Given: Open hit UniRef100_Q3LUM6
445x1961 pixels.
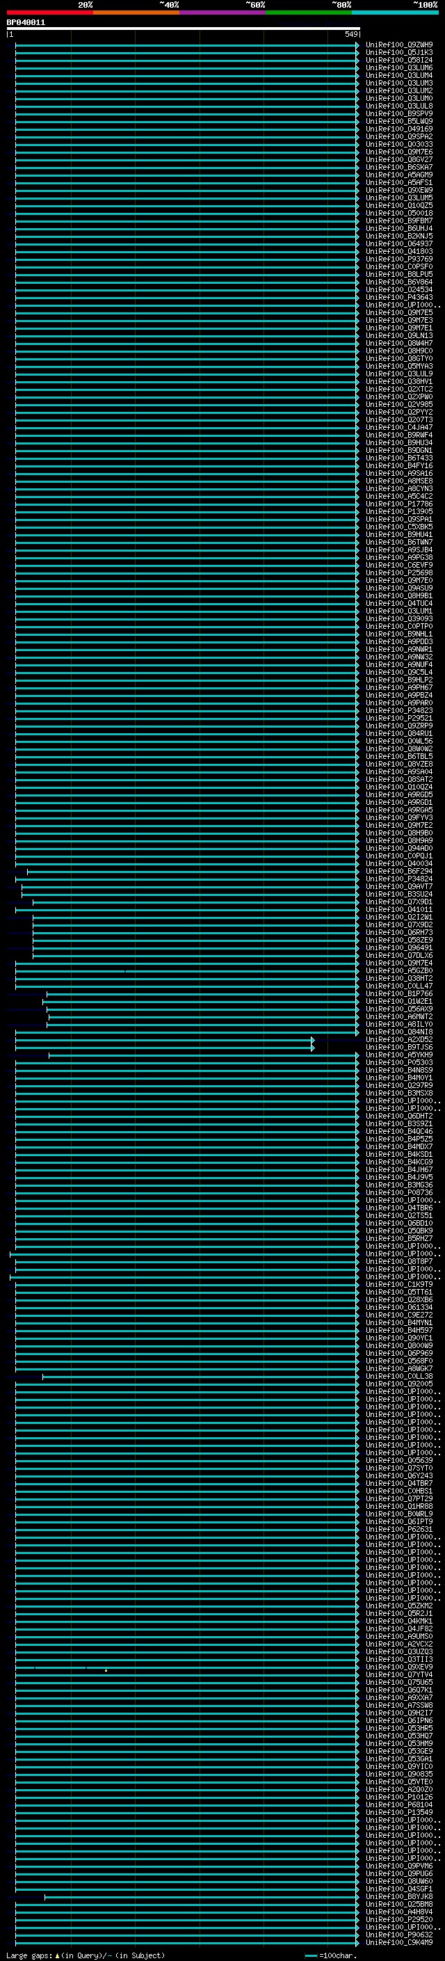Looking at the screenshot, I should pyautogui.click(x=399, y=67).
